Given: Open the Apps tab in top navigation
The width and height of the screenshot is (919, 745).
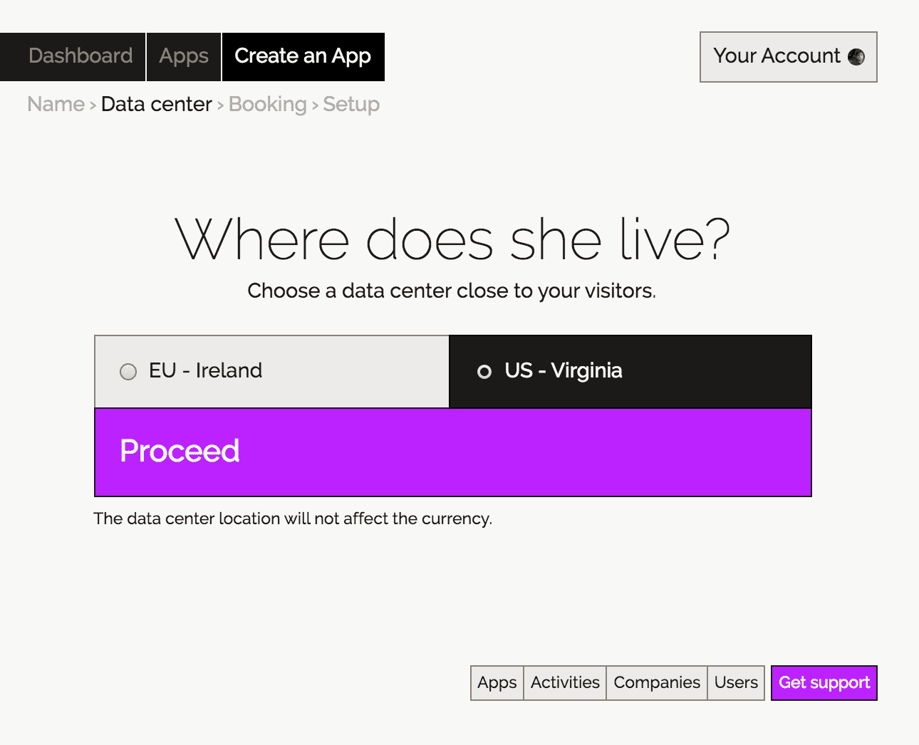Looking at the screenshot, I should click(x=184, y=56).
